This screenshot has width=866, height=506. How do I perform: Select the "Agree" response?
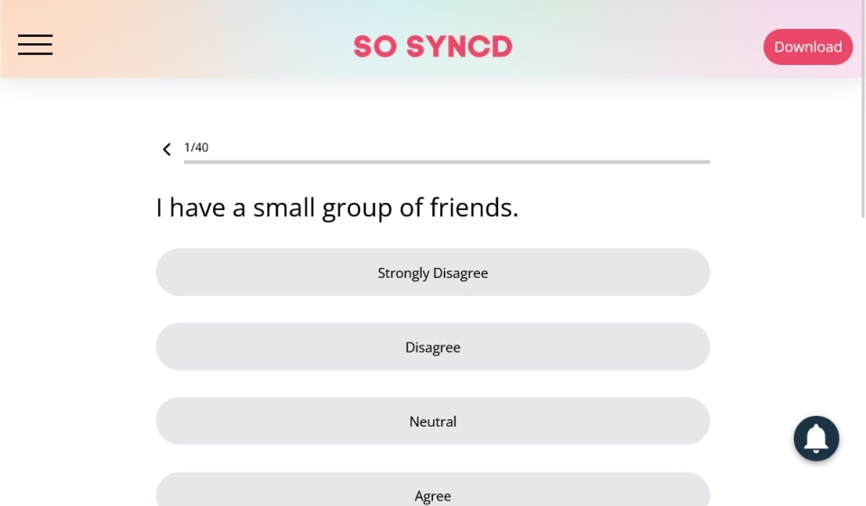(x=433, y=492)
